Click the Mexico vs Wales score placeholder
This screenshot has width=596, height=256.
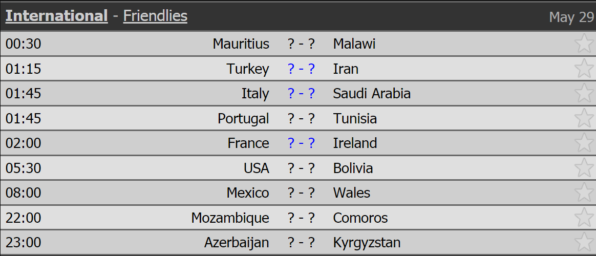point(302,193)
